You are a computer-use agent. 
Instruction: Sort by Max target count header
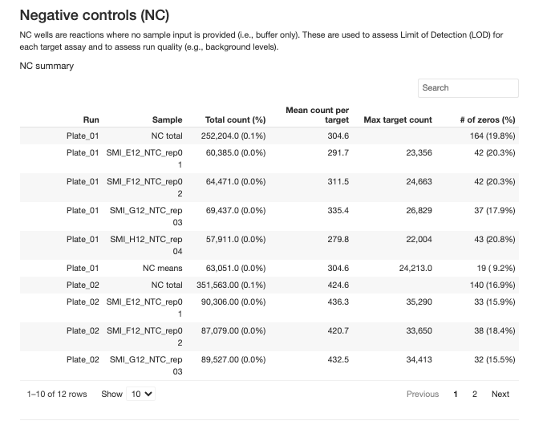(397, 119)
